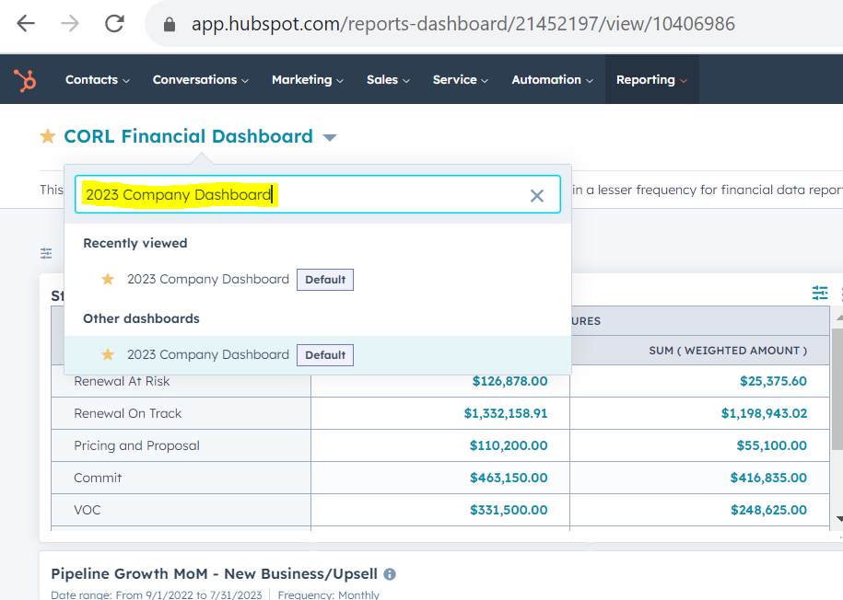Viewport: 843px width, 600px height.
Task: Open the Automation menu
Action: (x=553, y=80)
